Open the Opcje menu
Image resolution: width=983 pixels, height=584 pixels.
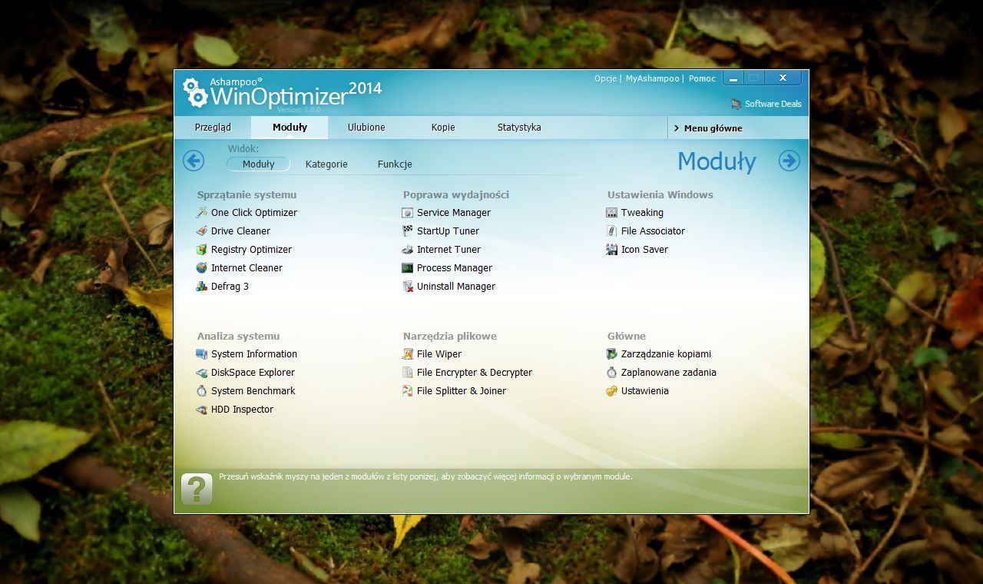pos(605,78)
